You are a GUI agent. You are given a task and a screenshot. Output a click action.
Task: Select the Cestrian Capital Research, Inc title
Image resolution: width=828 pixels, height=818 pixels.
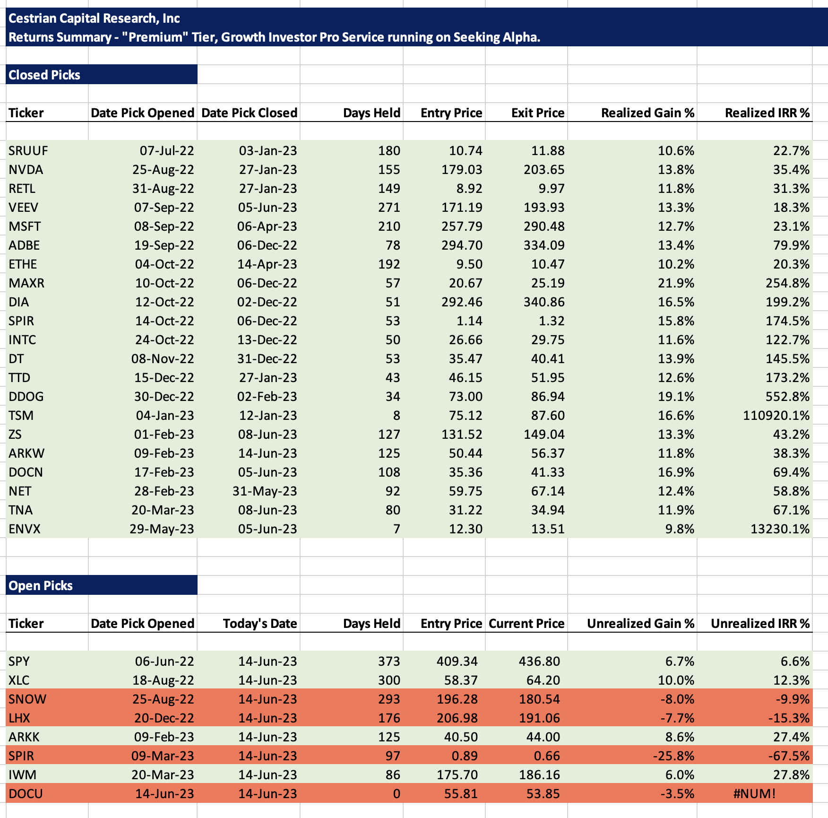[x=94, y=18]
